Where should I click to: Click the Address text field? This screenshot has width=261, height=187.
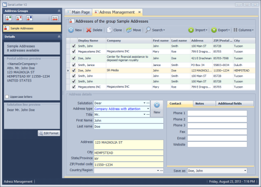tap(129, 145)
